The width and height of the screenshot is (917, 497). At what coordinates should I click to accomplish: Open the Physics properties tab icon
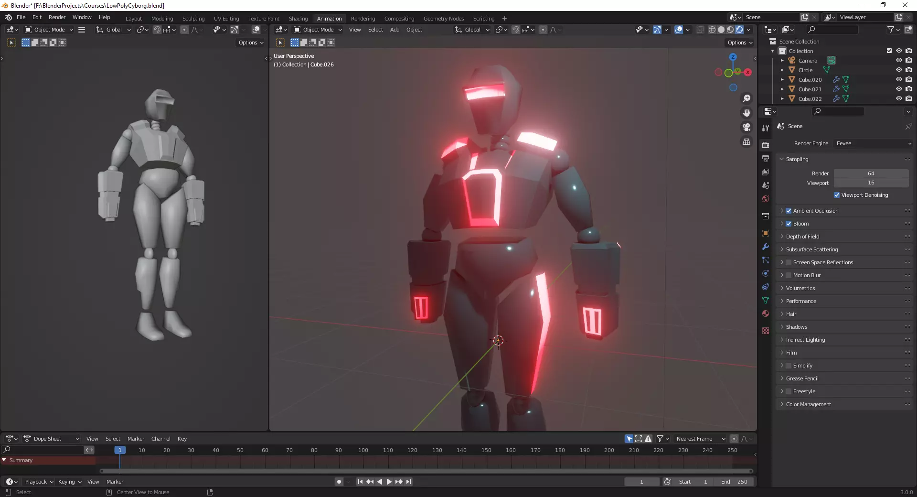[766, 273]
